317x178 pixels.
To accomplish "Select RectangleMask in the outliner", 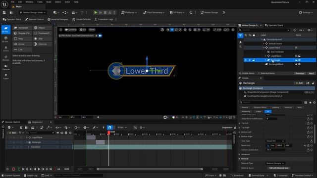I will [276, 64].
